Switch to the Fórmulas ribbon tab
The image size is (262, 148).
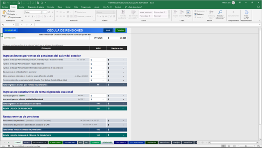pyautogui.click(x=51, y=7)
